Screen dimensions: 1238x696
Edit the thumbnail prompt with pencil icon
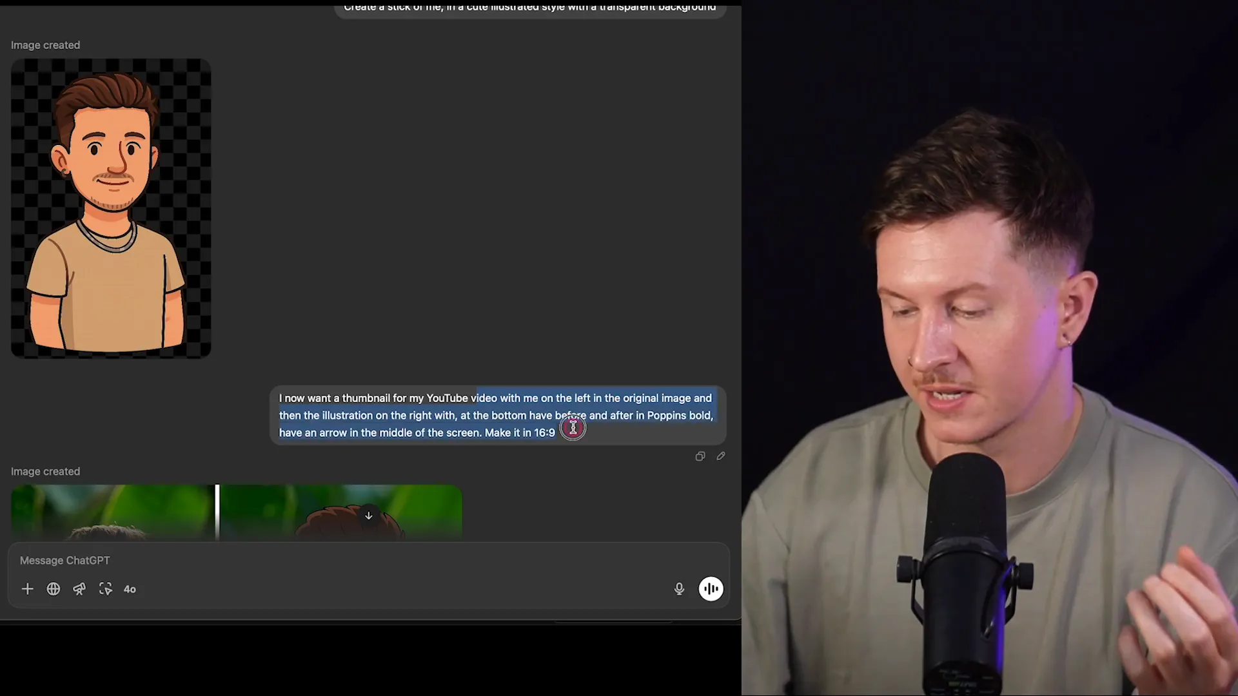point(721,456)
